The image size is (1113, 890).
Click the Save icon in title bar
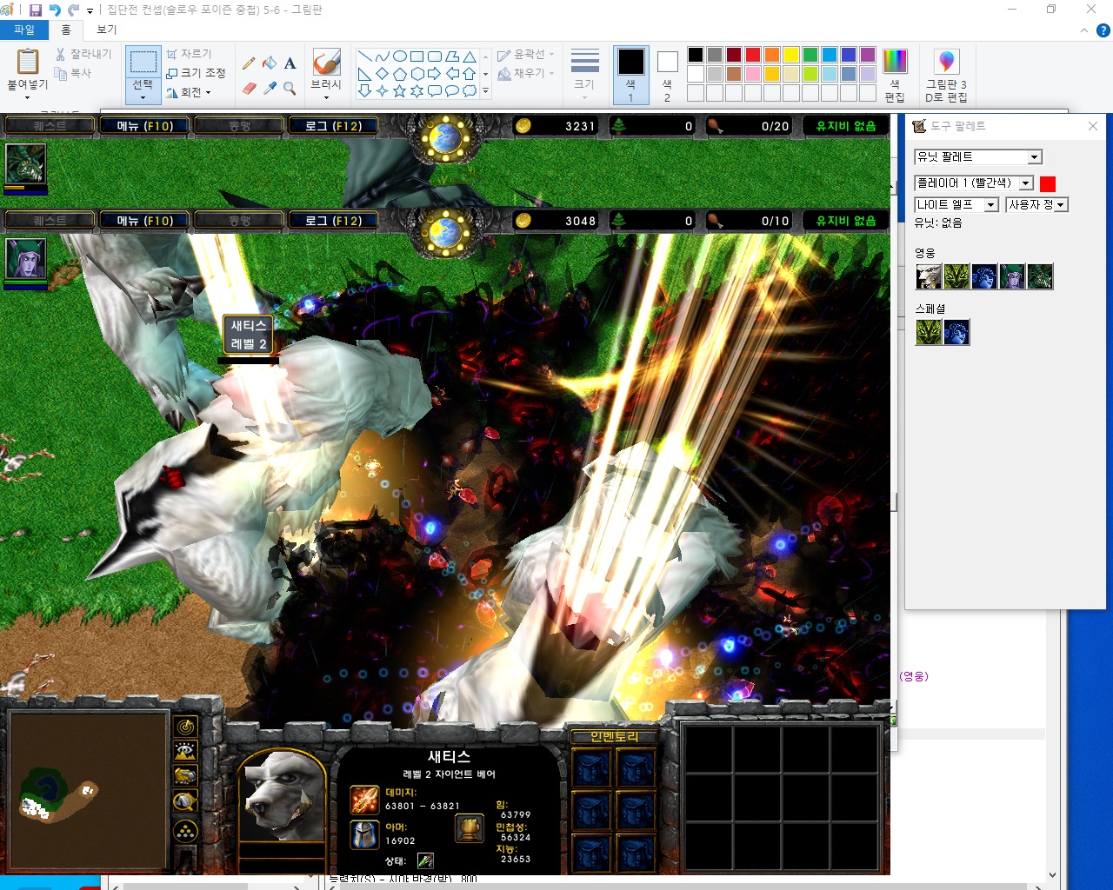(x=36, y=10)
